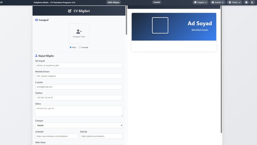Screen dimensions: 257x145
Task: Click the empty photo placeholder in the CV preview
Action: (160, 25)
